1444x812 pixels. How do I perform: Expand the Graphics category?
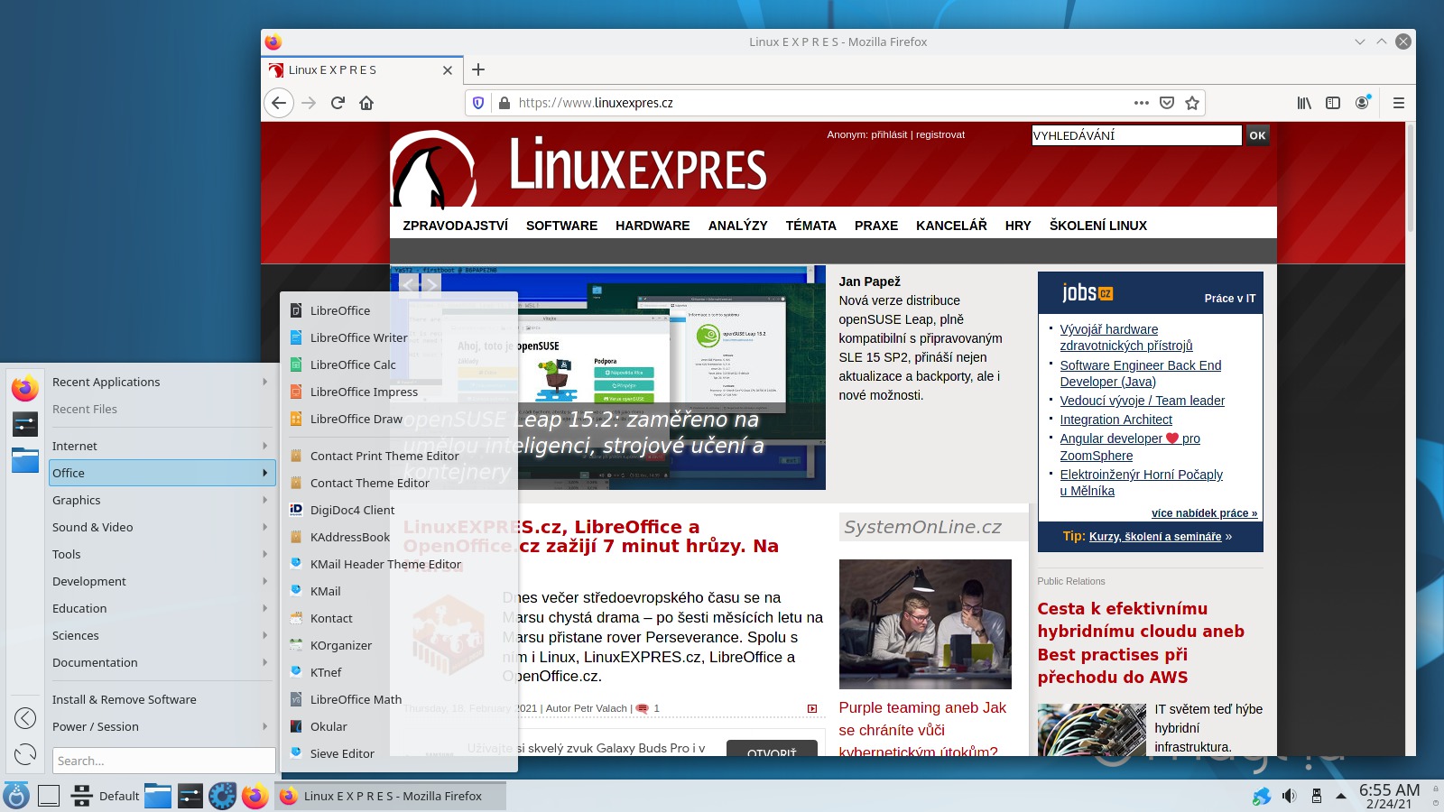click(x=162, y=500)
